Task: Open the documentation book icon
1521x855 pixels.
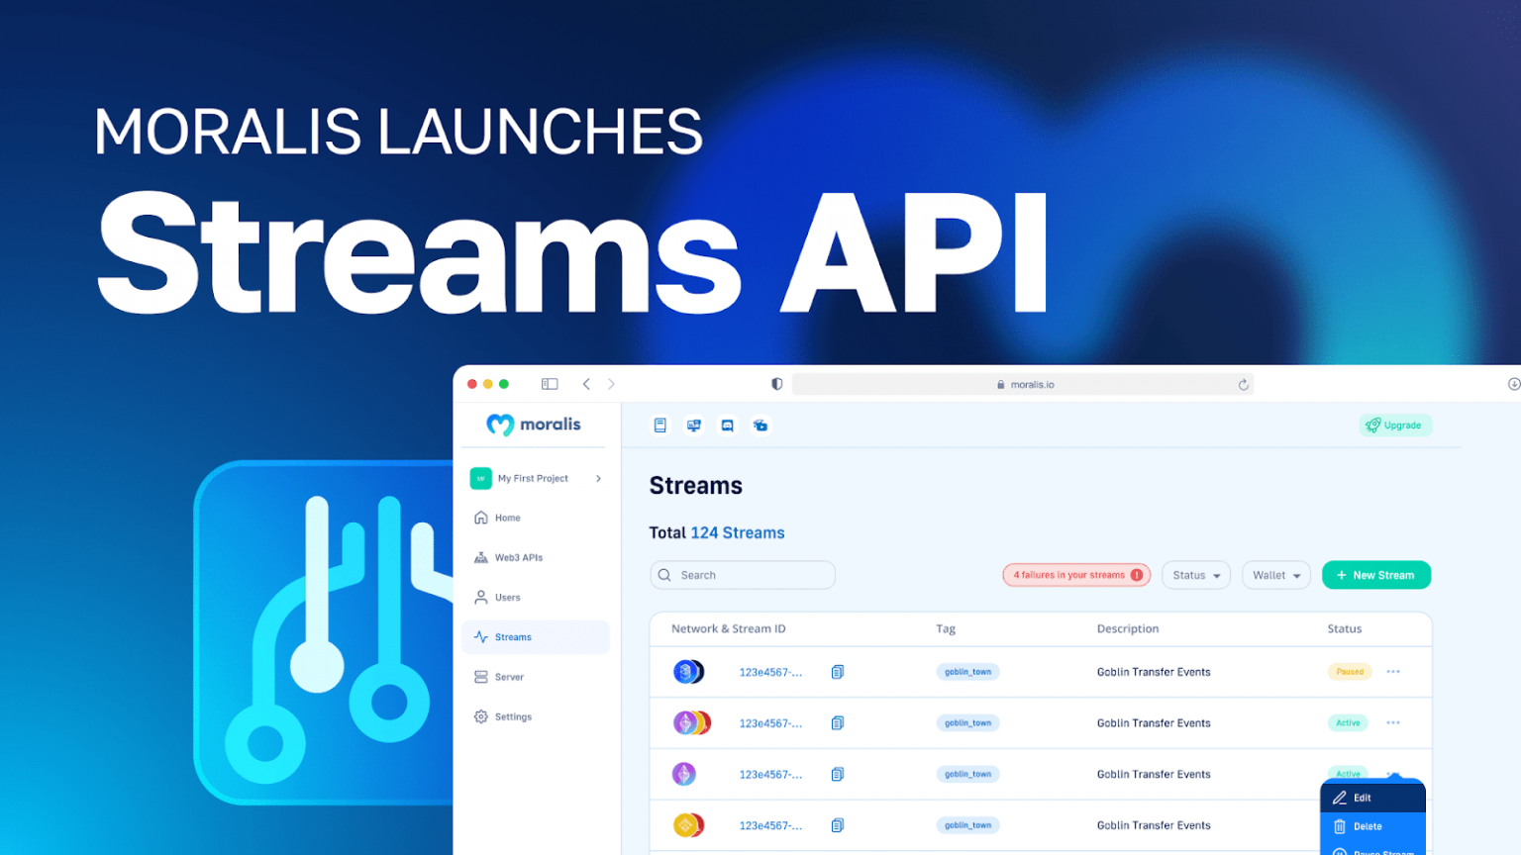Action: pos(660,425)
